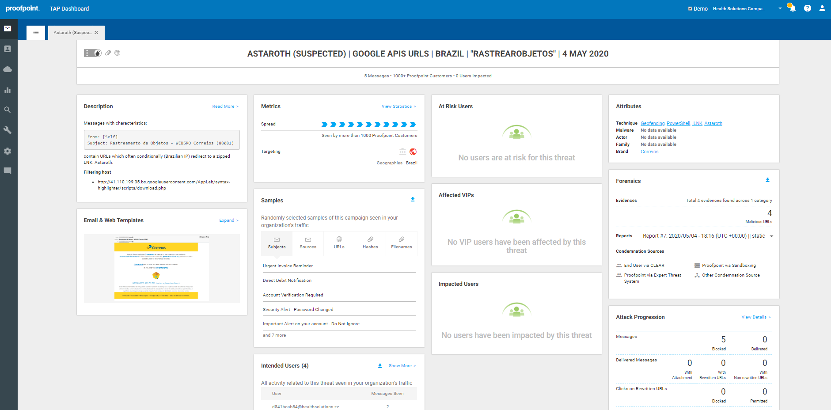Click the URL globe icon in header
This screenshot has width=831, height=410.
click(x=118, y=53)
